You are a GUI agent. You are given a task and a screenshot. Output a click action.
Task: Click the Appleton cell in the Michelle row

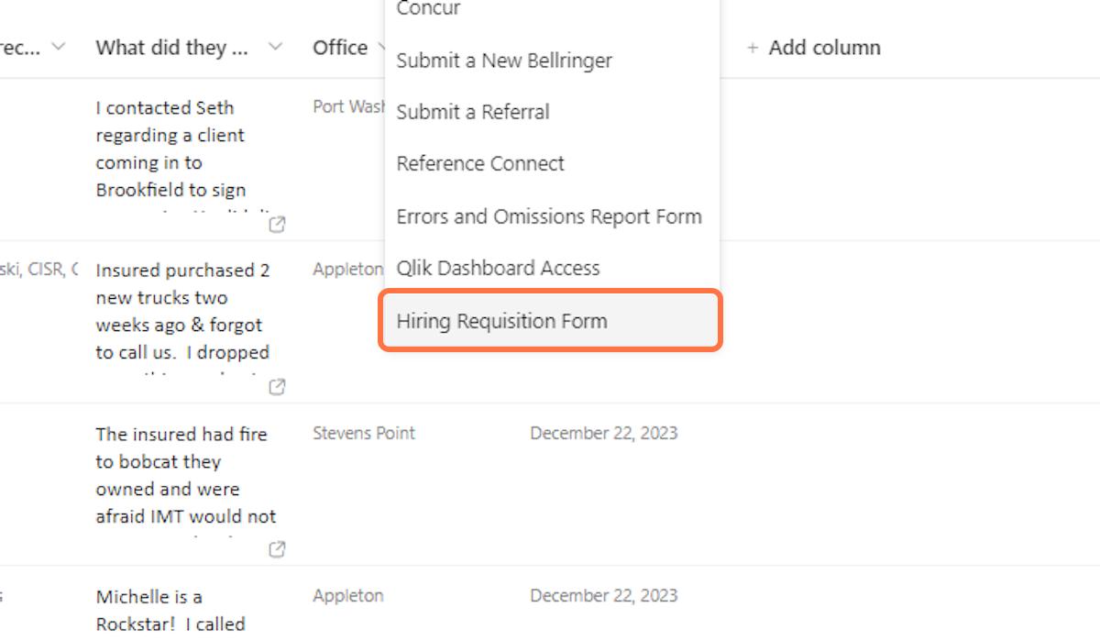point(348,596)
